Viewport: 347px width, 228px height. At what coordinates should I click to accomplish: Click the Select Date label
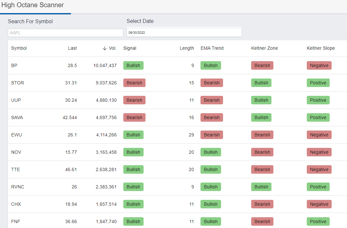point(140,21)
